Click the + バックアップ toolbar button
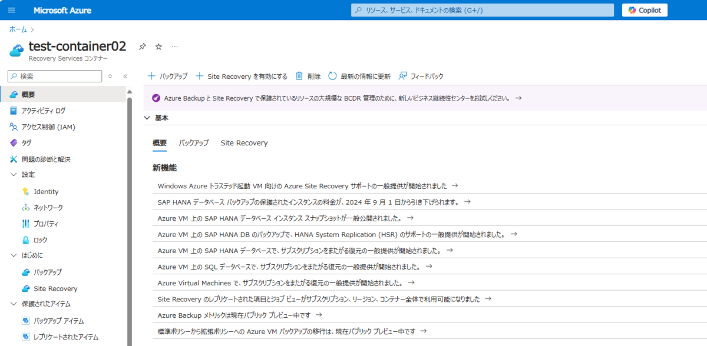The width and height of the screenshot is (707, 346). pos(167,76)
